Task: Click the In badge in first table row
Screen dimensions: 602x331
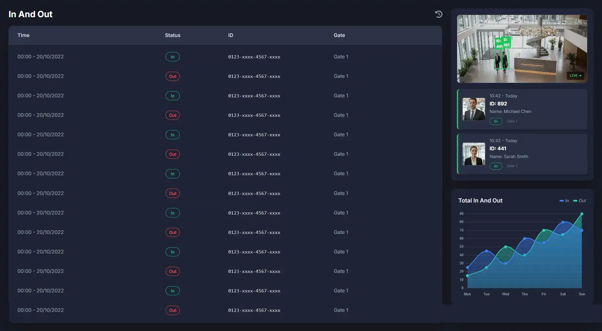Action: pyautogui.click(x=172, y=57)
